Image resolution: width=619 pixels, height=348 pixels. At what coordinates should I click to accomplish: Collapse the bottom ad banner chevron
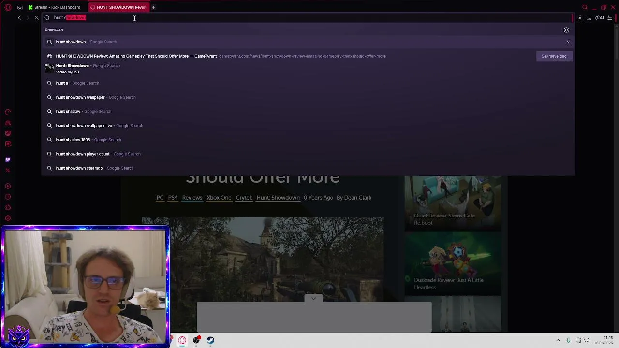point(314,299)
